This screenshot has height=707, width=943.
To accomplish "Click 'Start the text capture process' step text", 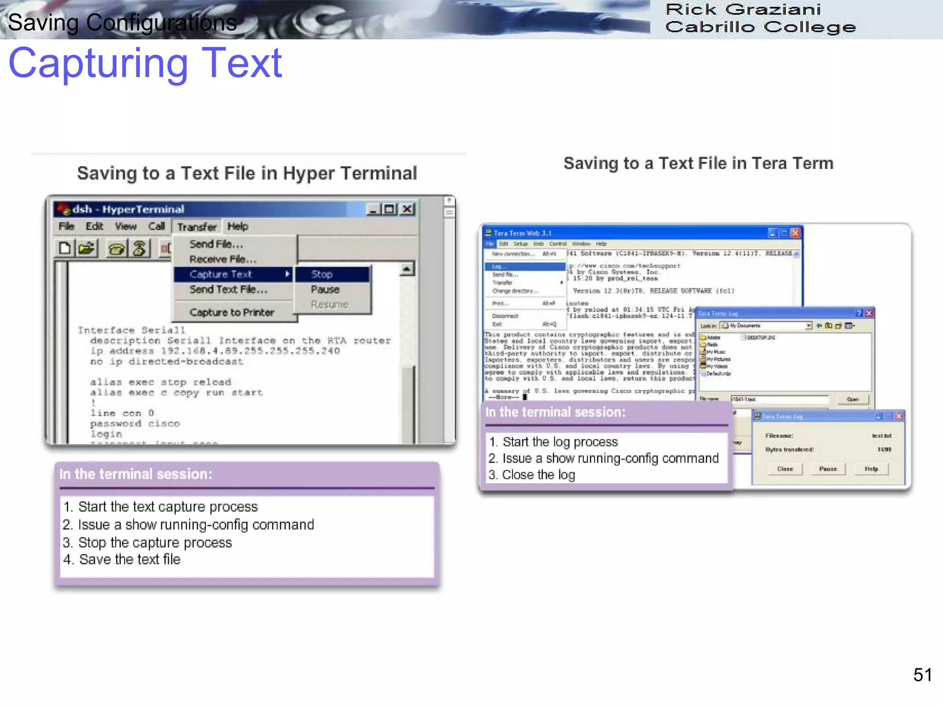I will 168,507.
